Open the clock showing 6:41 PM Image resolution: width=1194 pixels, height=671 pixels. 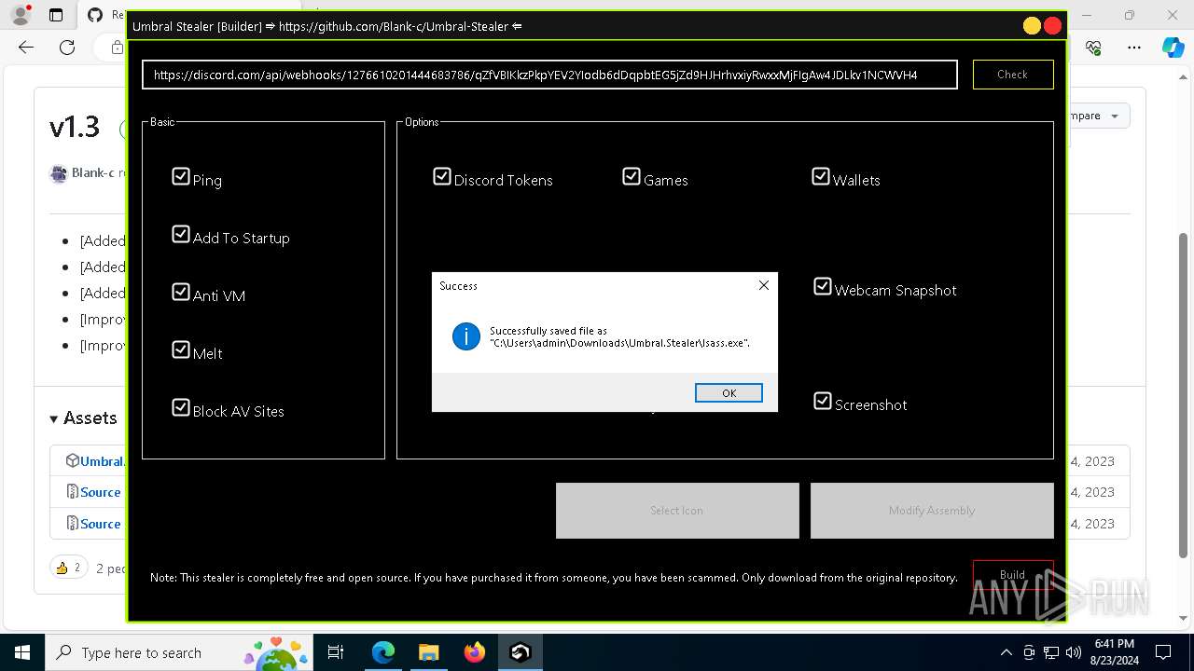tap(1115, 652)
